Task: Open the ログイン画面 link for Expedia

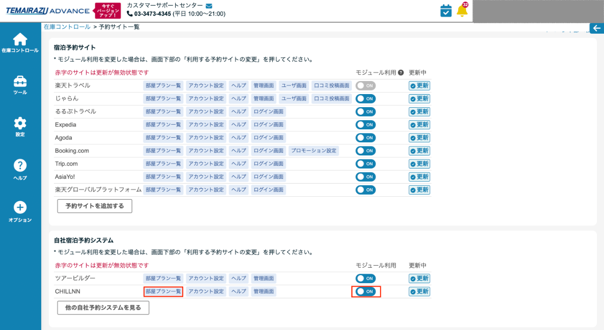Action: (x=268, y=124)
